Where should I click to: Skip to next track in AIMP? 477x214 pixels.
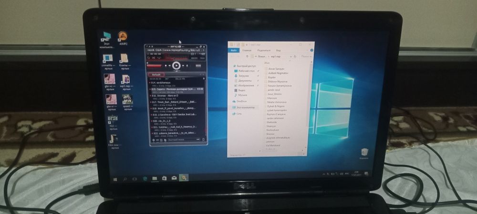point(183,66)
